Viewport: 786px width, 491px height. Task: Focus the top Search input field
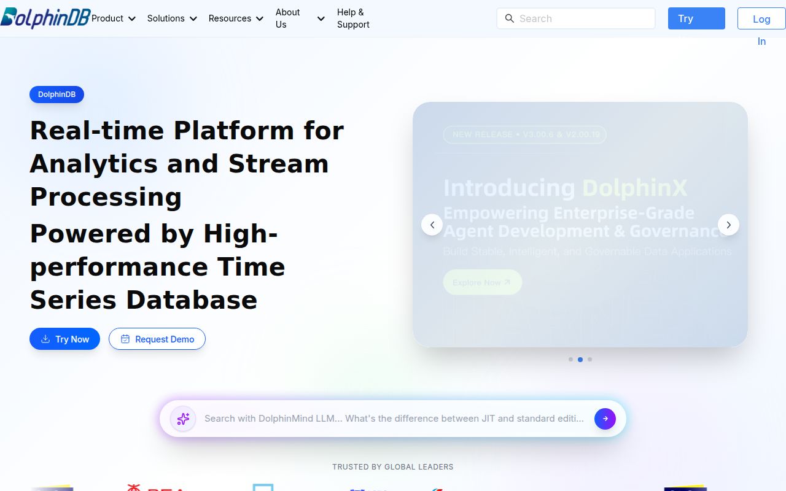(576, 18)
